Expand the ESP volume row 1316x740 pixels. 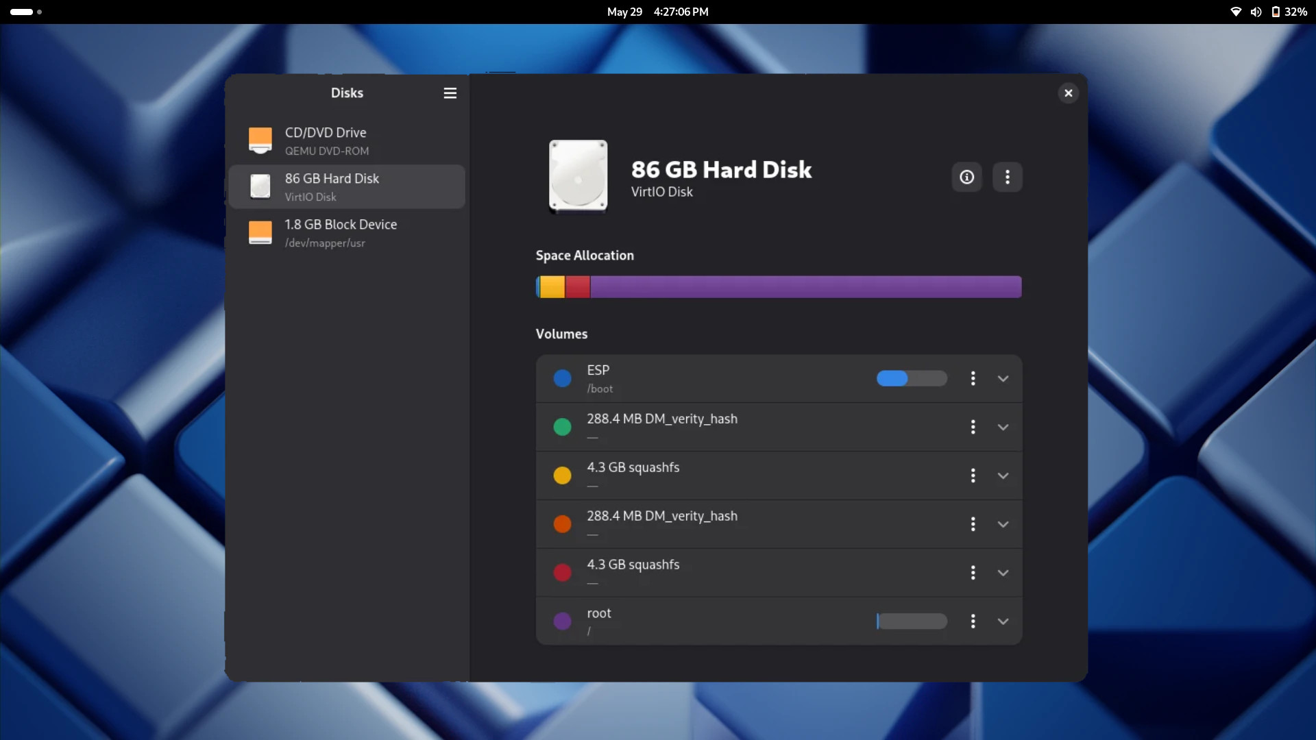click(1003, 379)
